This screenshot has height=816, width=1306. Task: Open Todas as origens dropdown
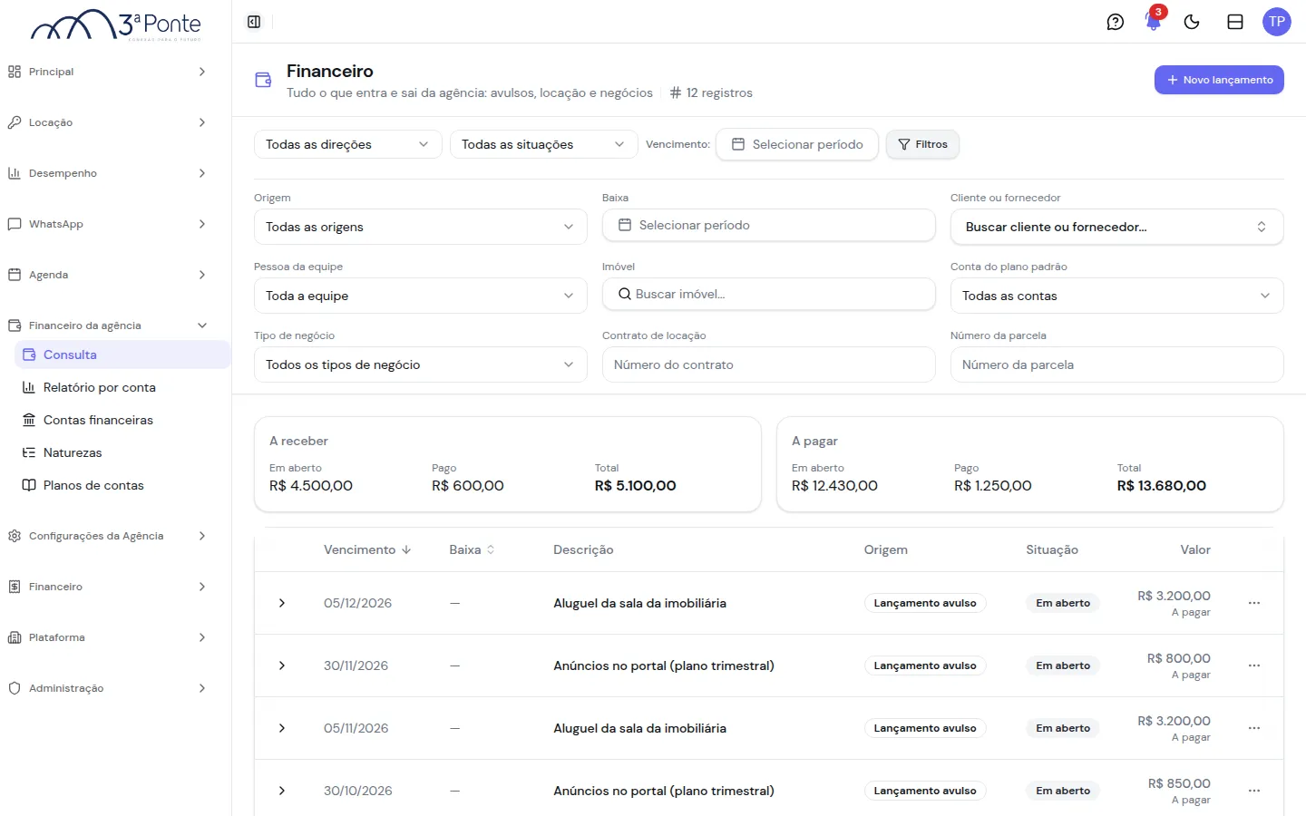(x=421, y=227)
